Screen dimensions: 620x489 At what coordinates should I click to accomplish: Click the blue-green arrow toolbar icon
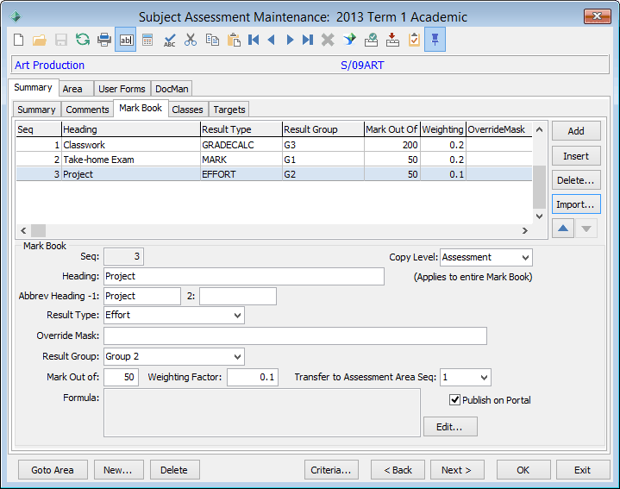tap(349, 40)
